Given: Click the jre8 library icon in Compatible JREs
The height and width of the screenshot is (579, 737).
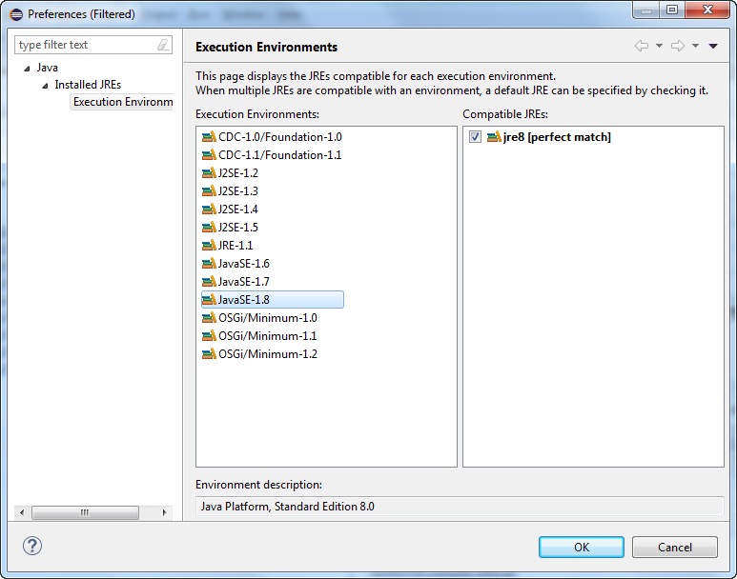Looking at the screenshot, I should pos(494,137).
